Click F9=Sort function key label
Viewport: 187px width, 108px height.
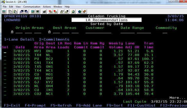pyautogui.click(x=115, y=105)
